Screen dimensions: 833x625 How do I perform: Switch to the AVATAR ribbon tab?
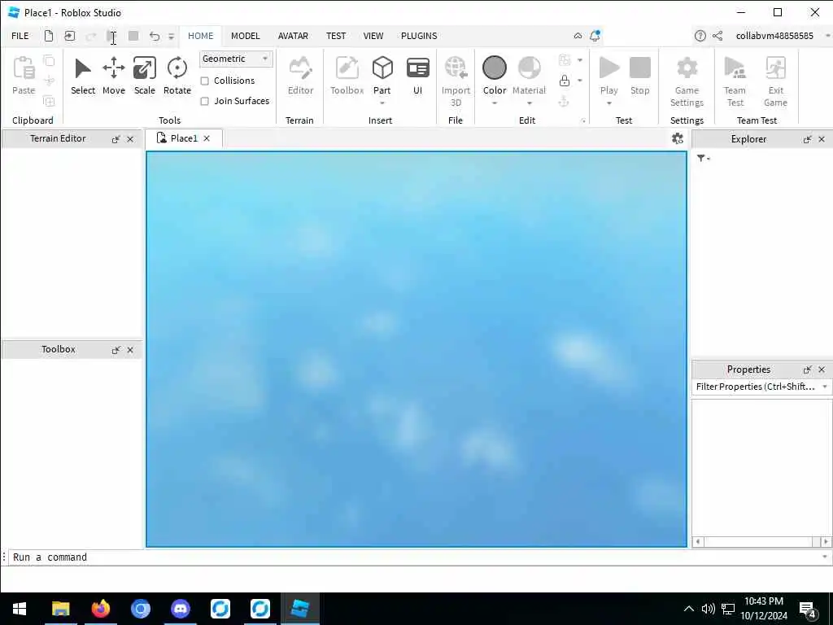[293, 36]
